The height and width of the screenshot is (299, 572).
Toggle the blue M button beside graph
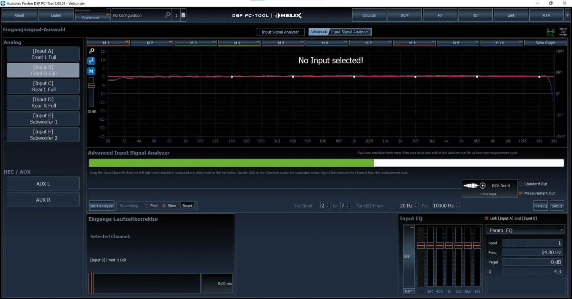[x=91, y=71]
